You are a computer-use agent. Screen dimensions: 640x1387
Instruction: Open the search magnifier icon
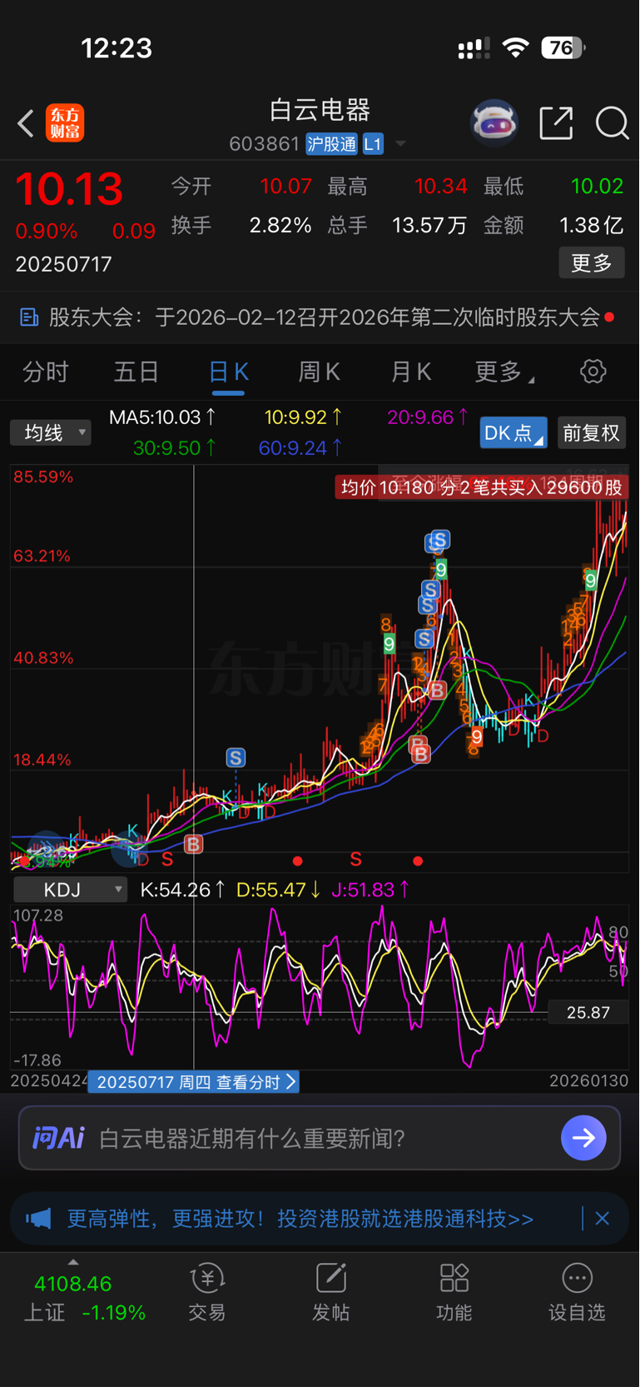[612, 123]
